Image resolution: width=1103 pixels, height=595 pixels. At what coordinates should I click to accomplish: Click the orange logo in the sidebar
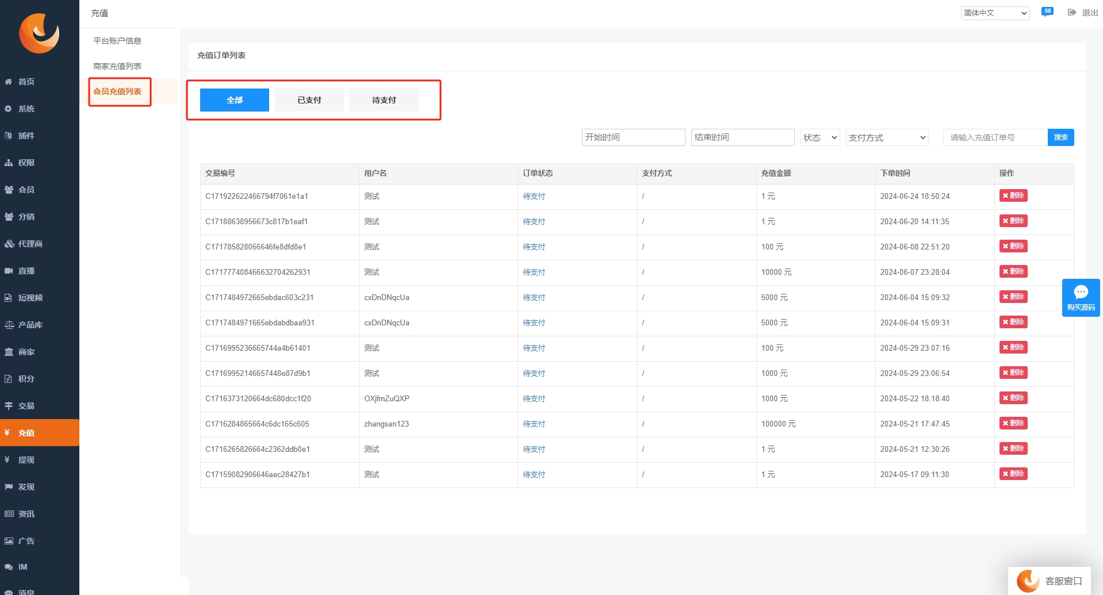pos(39,33)
